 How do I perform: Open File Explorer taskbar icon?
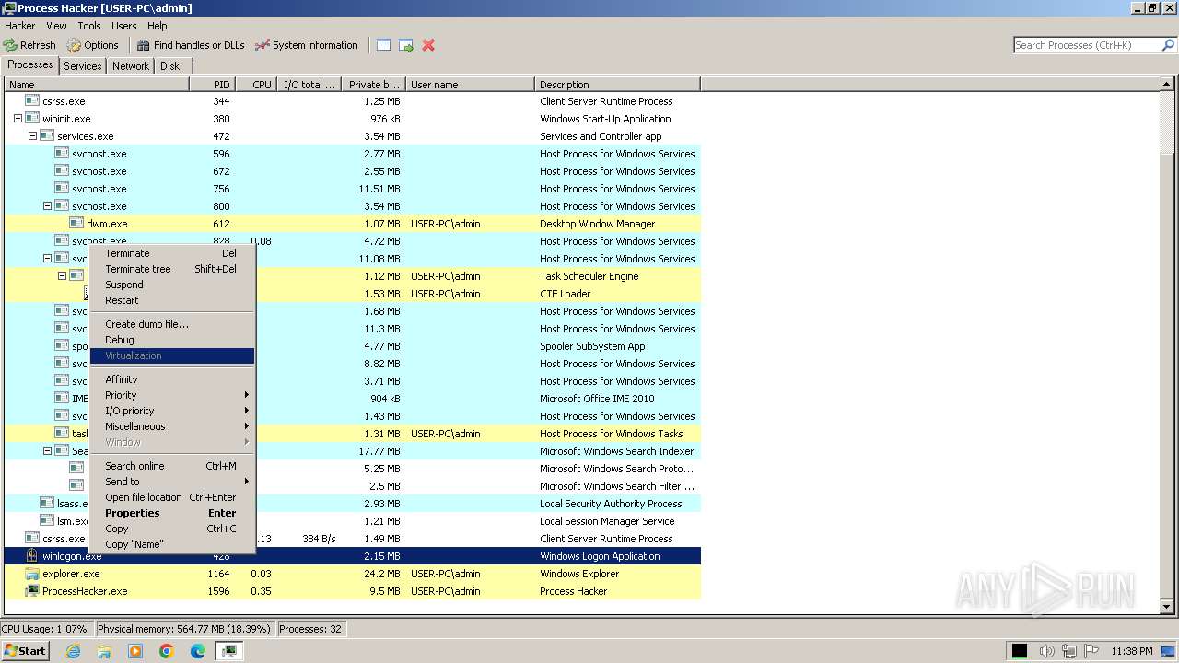coord(104,651)
